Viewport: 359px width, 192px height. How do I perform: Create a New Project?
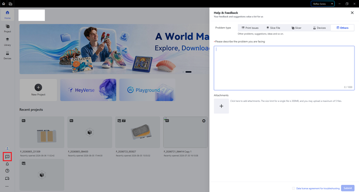[38, 90]
